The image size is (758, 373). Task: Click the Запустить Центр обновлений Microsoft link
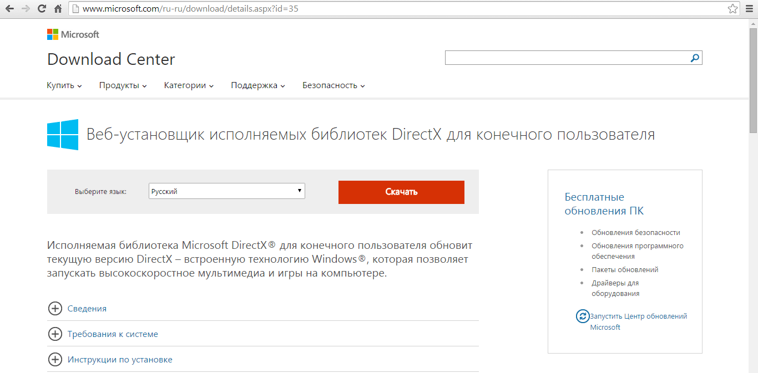[639, 321]
